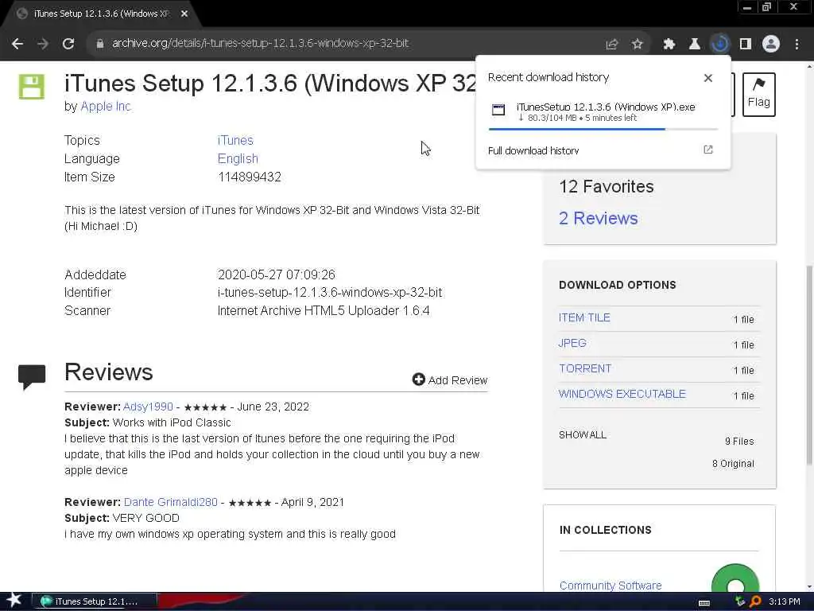Open the Chrome profile avatar
814x611 pixels.
click(x=771, y=45)
